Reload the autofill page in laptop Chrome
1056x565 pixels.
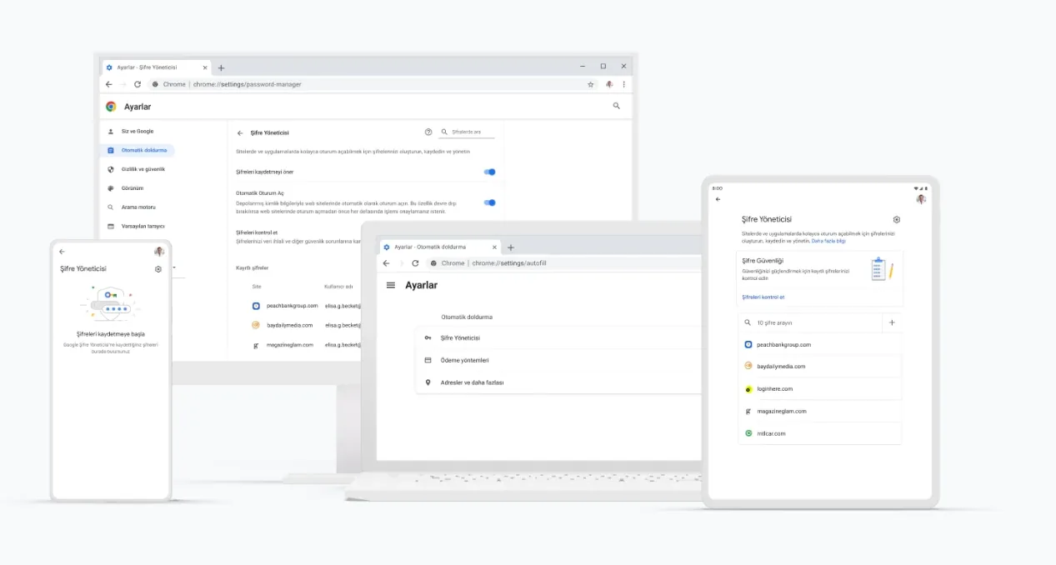point(415,262)
